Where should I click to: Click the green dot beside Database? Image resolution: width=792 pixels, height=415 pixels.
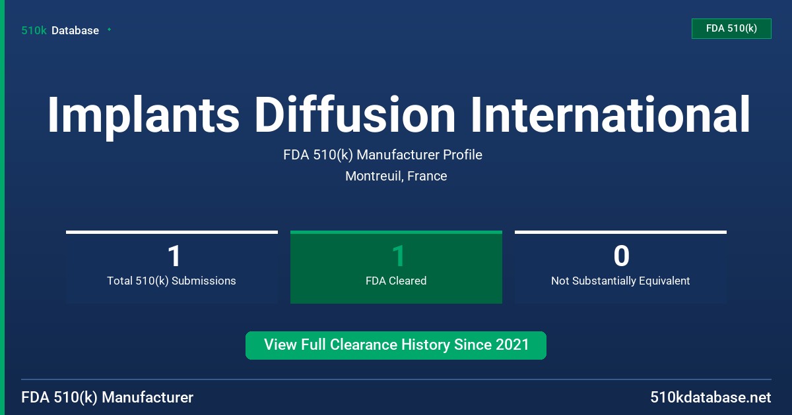click(109, 30)
